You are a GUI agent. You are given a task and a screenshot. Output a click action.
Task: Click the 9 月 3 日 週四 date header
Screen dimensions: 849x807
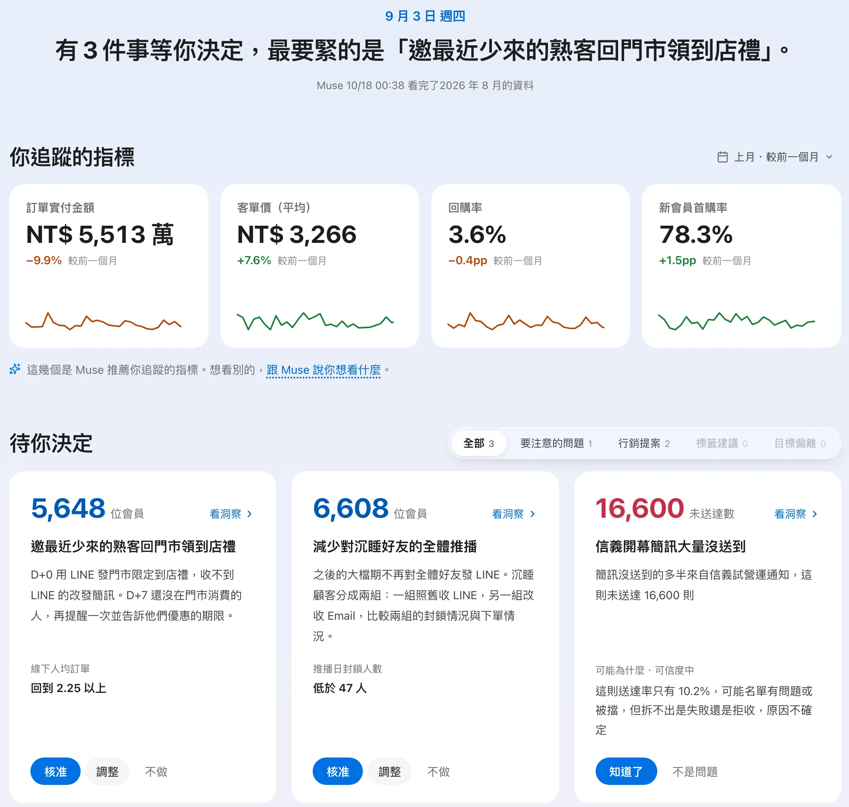pos(425,16)
